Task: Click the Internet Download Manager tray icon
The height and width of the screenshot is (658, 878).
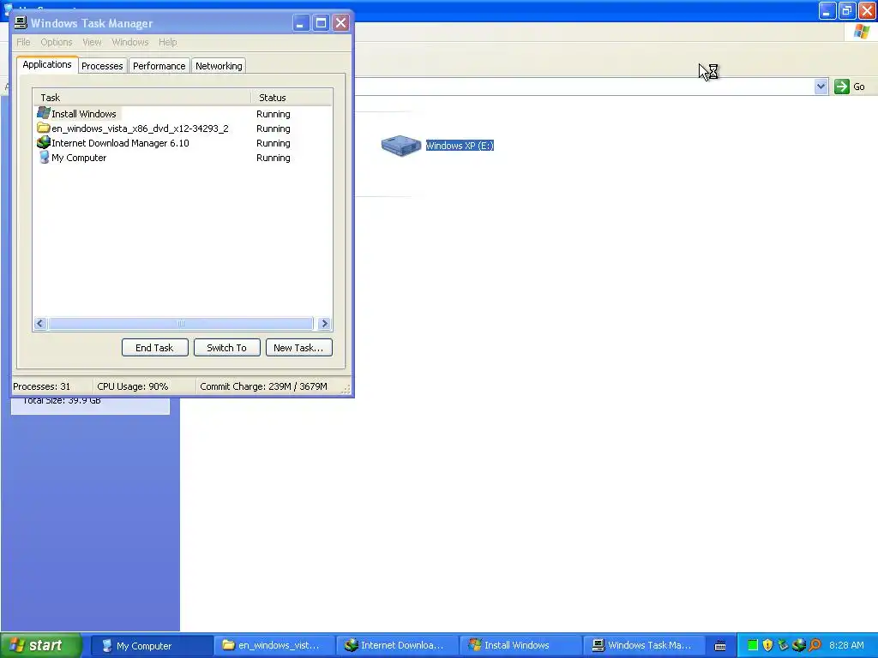Action: click(798, 645)
